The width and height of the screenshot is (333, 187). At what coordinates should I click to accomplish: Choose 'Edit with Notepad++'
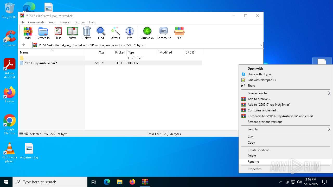pos(286,80)
